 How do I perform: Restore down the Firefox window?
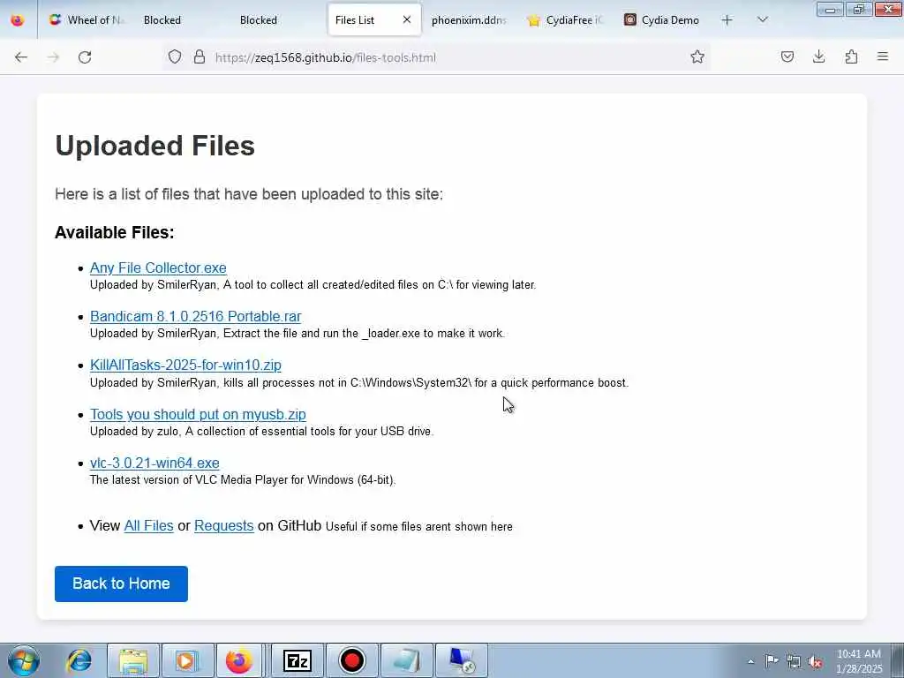pos(859,9)
